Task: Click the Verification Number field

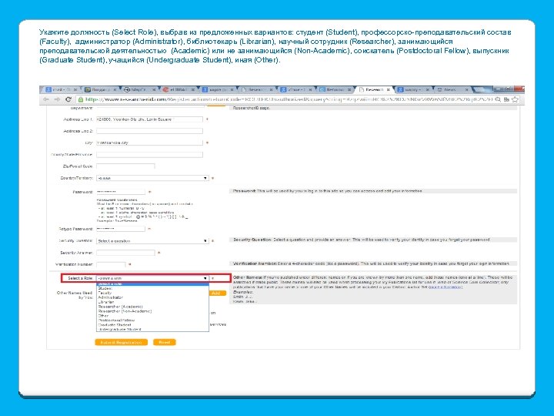Action: (x=111, y=264)
